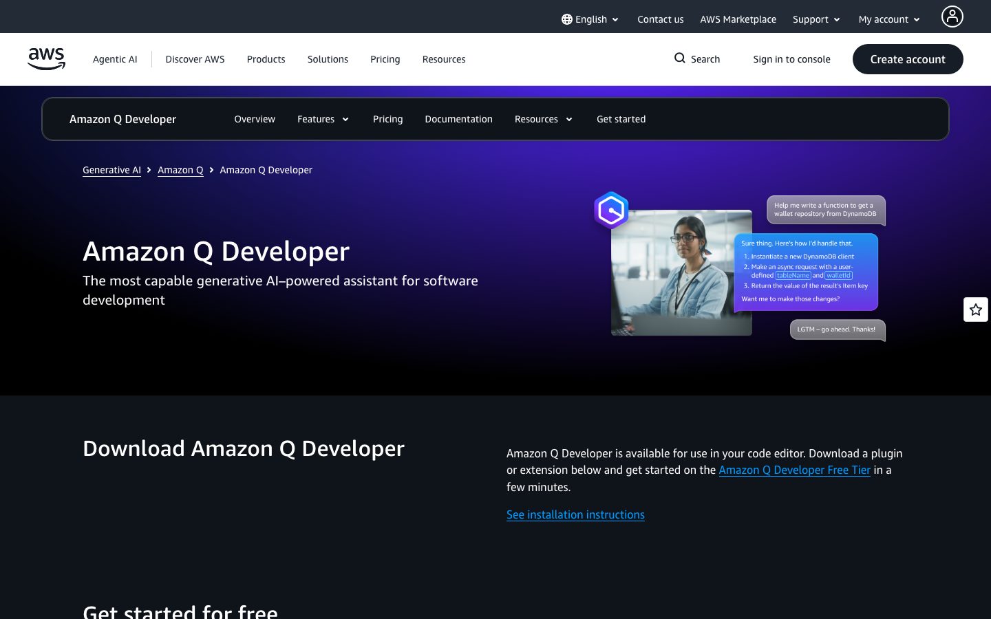Expand the Resources dropdown in the sub-navigation
The width and height of the screenshot is (991, 619).
pos(543,119)
